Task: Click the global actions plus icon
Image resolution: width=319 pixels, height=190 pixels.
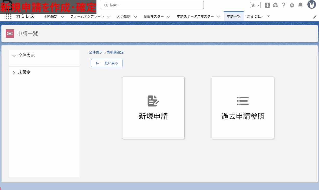Action: (x=267, y=5)
